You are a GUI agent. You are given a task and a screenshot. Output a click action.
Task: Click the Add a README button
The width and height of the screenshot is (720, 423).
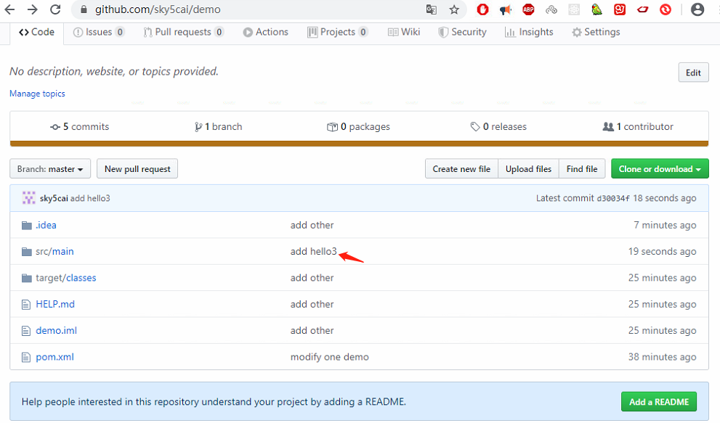pos(658,401)
